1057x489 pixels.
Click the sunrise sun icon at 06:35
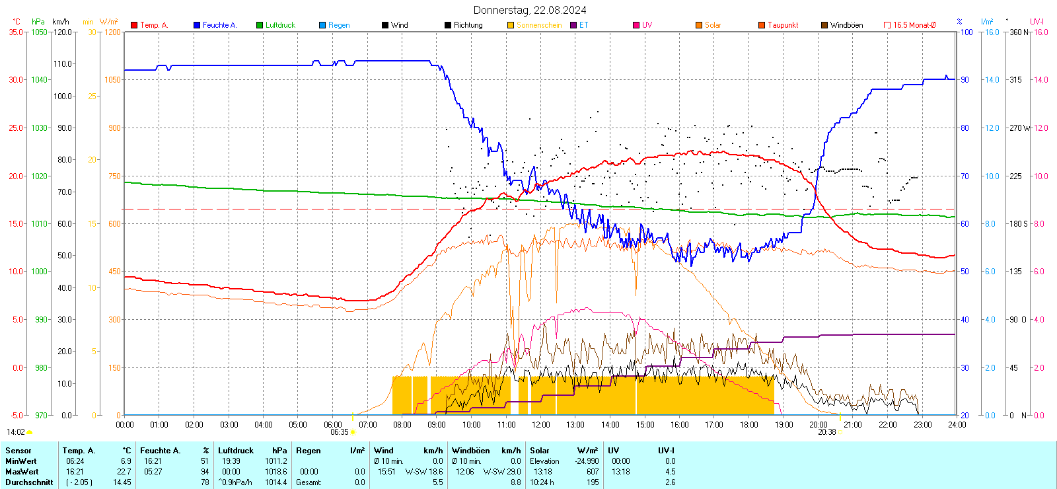(x=353, y=432)
